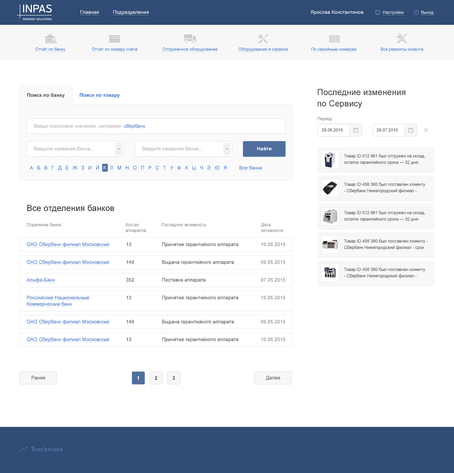The width and height of the screenshot is (454, 473).
Task: Click the logout power icon
Action: [416, 12]
